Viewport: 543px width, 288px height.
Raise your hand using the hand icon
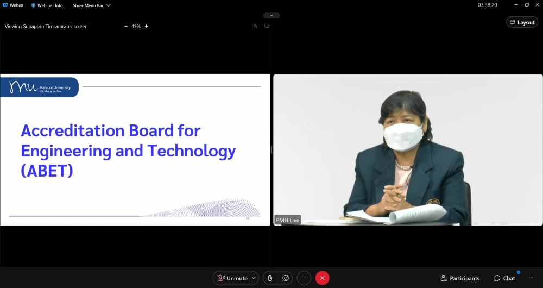(x=270, y=278)
